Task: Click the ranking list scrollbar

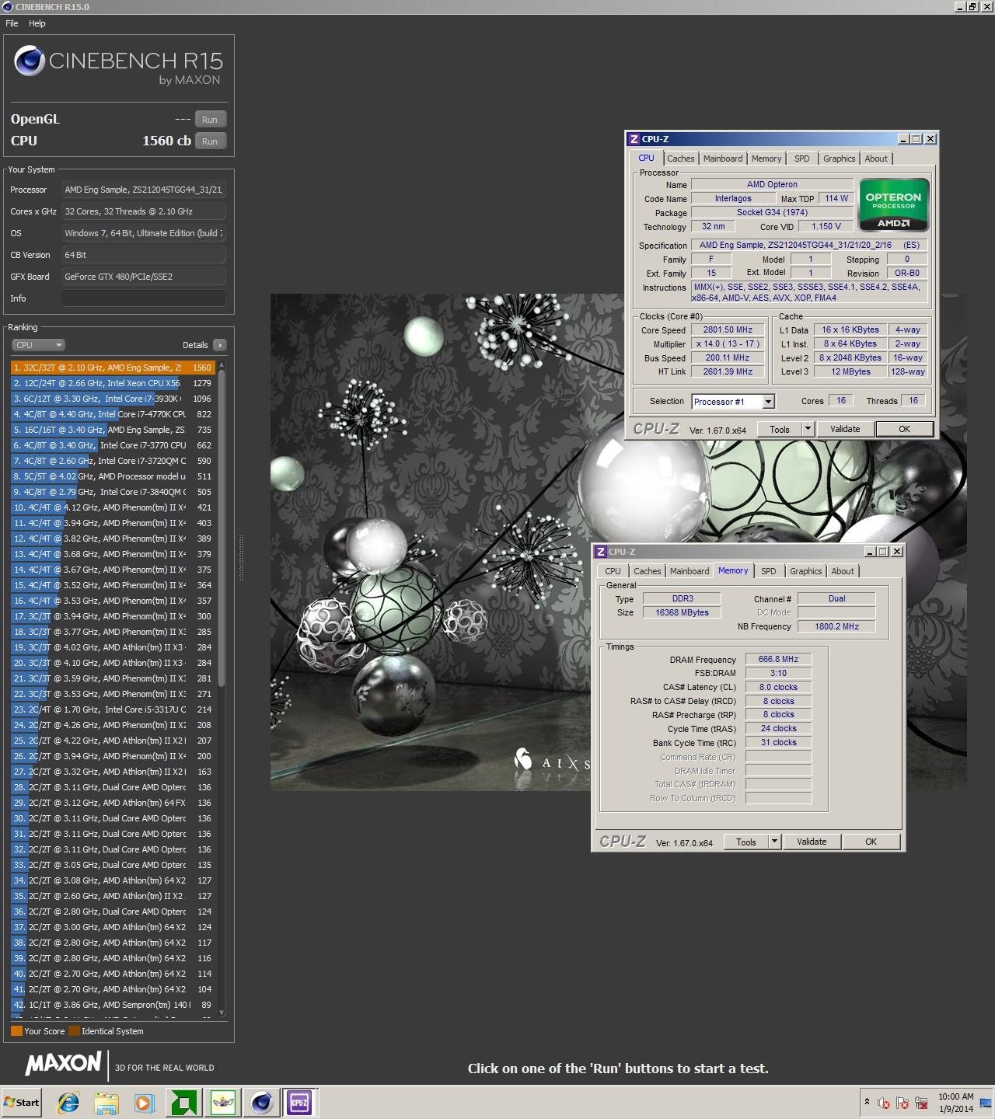Action: 222,528
